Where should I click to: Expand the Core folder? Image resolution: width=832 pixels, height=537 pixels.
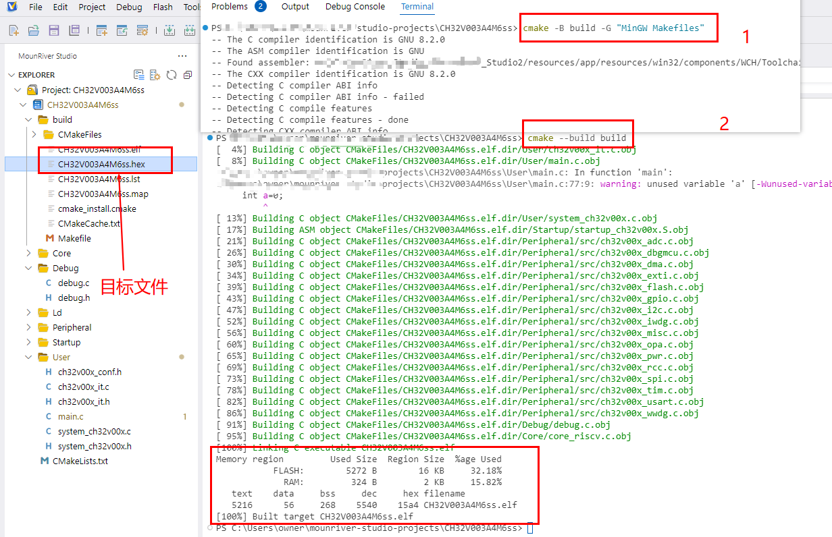(x=28, y=253)
